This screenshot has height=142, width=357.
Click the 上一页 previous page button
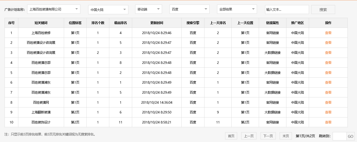click(x=249, y=136)
